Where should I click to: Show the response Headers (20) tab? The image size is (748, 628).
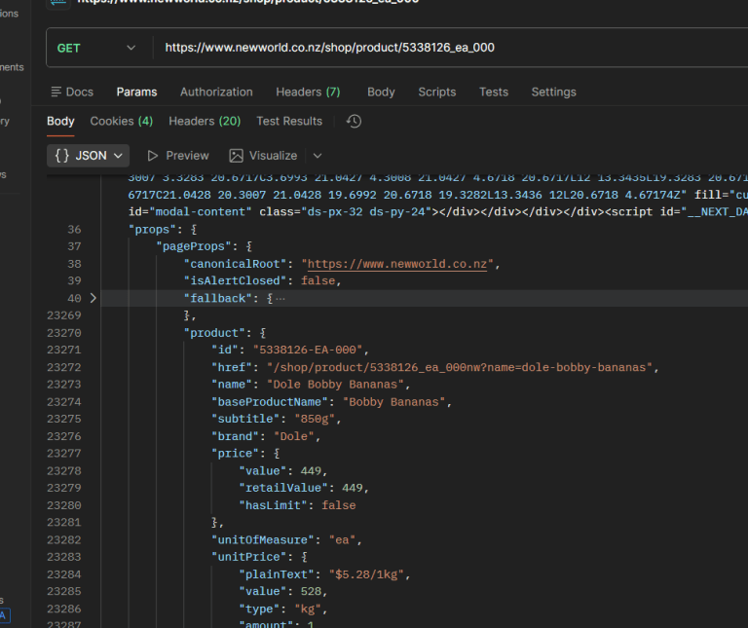point(205,121)
